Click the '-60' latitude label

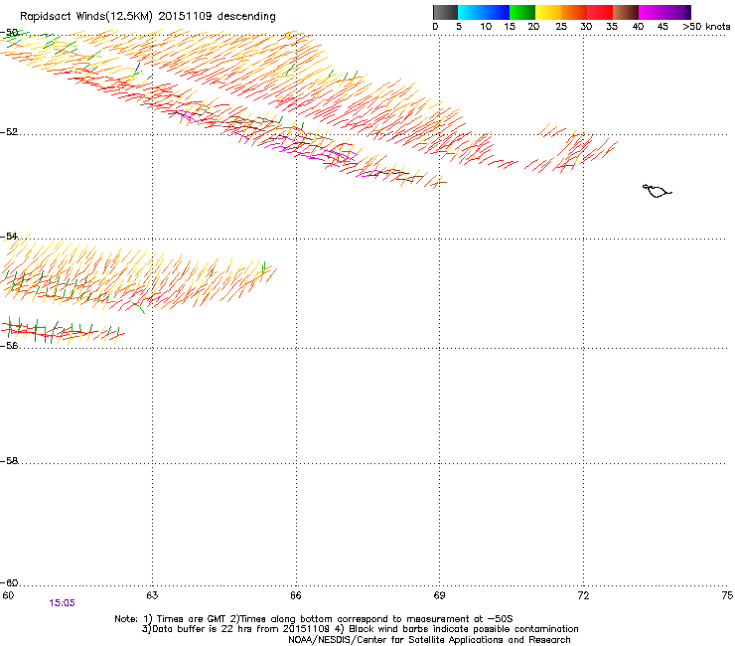click(x=9, y=582)
